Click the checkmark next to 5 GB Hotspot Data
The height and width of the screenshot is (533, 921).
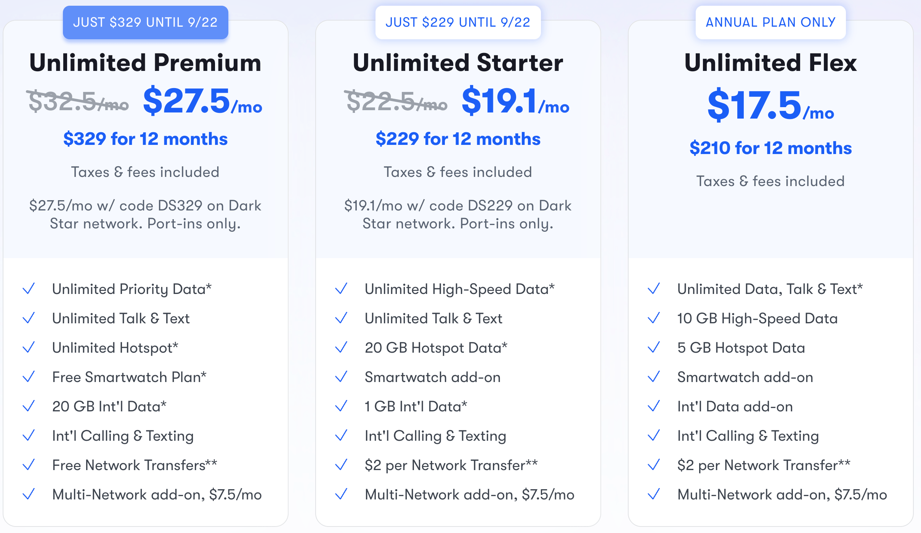tap(654, 347)
